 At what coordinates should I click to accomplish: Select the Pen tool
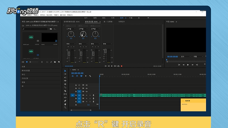(x=65, y=101)
